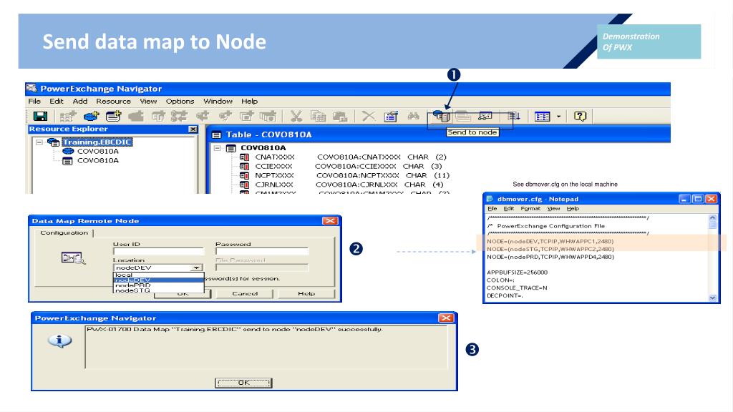Image resolution: width=733 pixels, height=412 pixels.
Task: Select the CNATXXXX column row
Action: [344, 157]
